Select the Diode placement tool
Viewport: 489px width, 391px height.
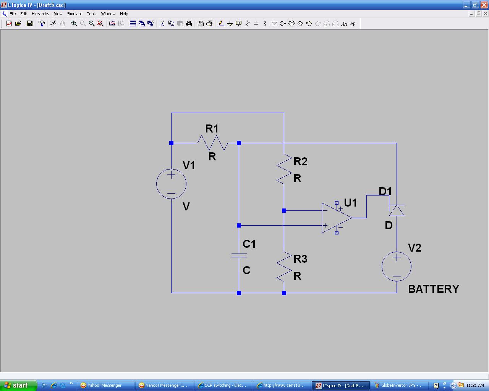pos(274,24)
